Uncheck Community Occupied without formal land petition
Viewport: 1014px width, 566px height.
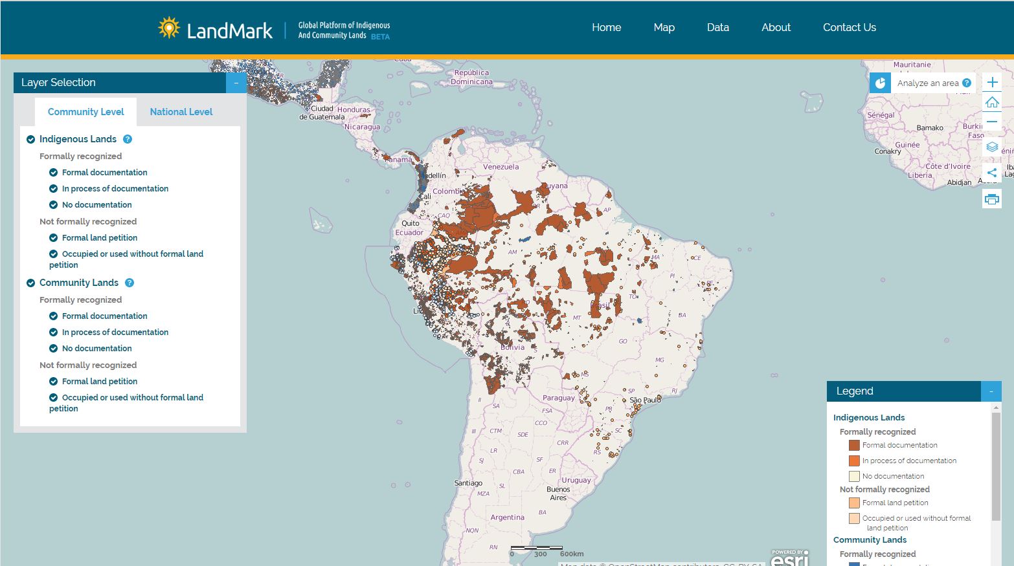[x=54, y=397]
